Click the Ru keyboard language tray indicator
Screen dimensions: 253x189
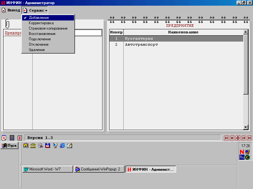tap(242, 157)
